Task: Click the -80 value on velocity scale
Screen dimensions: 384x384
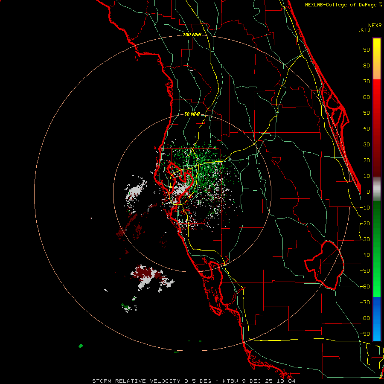Action: [x=365, y=318]
